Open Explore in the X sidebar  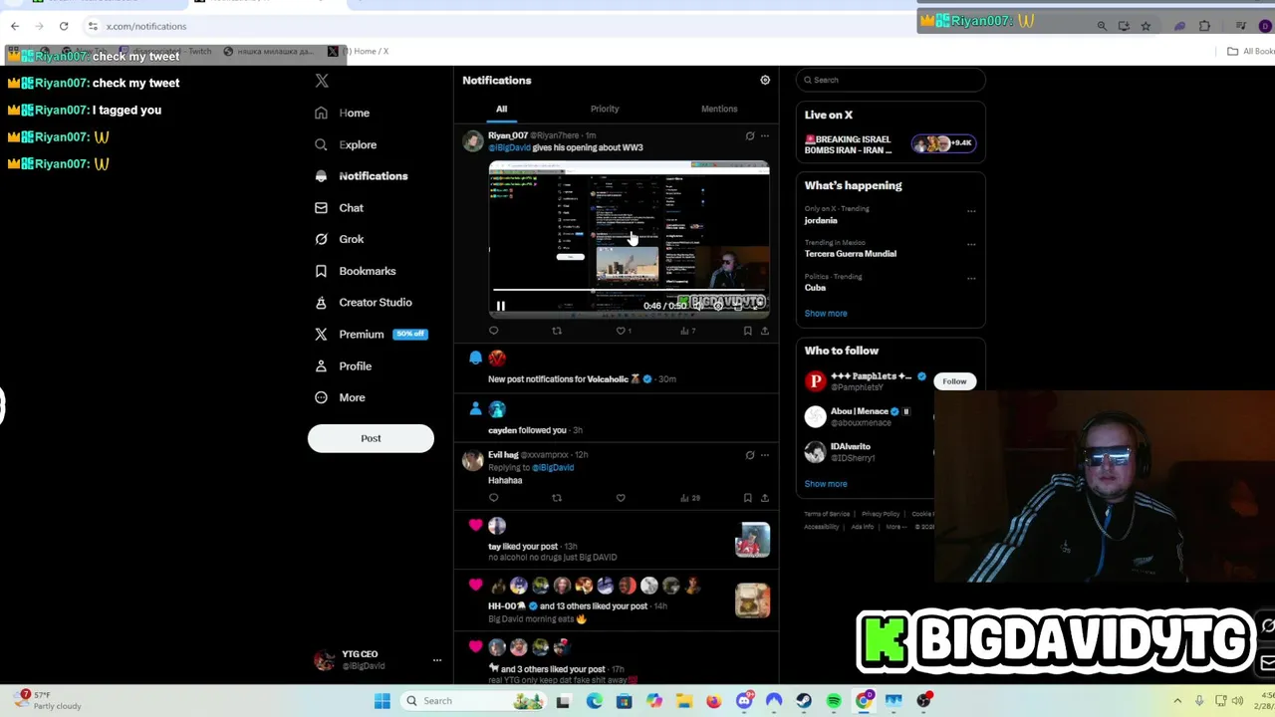[346, 145]
